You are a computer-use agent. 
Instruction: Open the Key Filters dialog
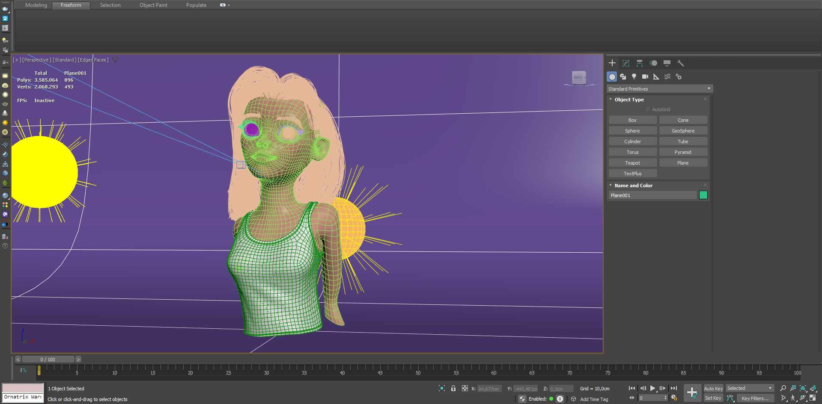point(755,398)
